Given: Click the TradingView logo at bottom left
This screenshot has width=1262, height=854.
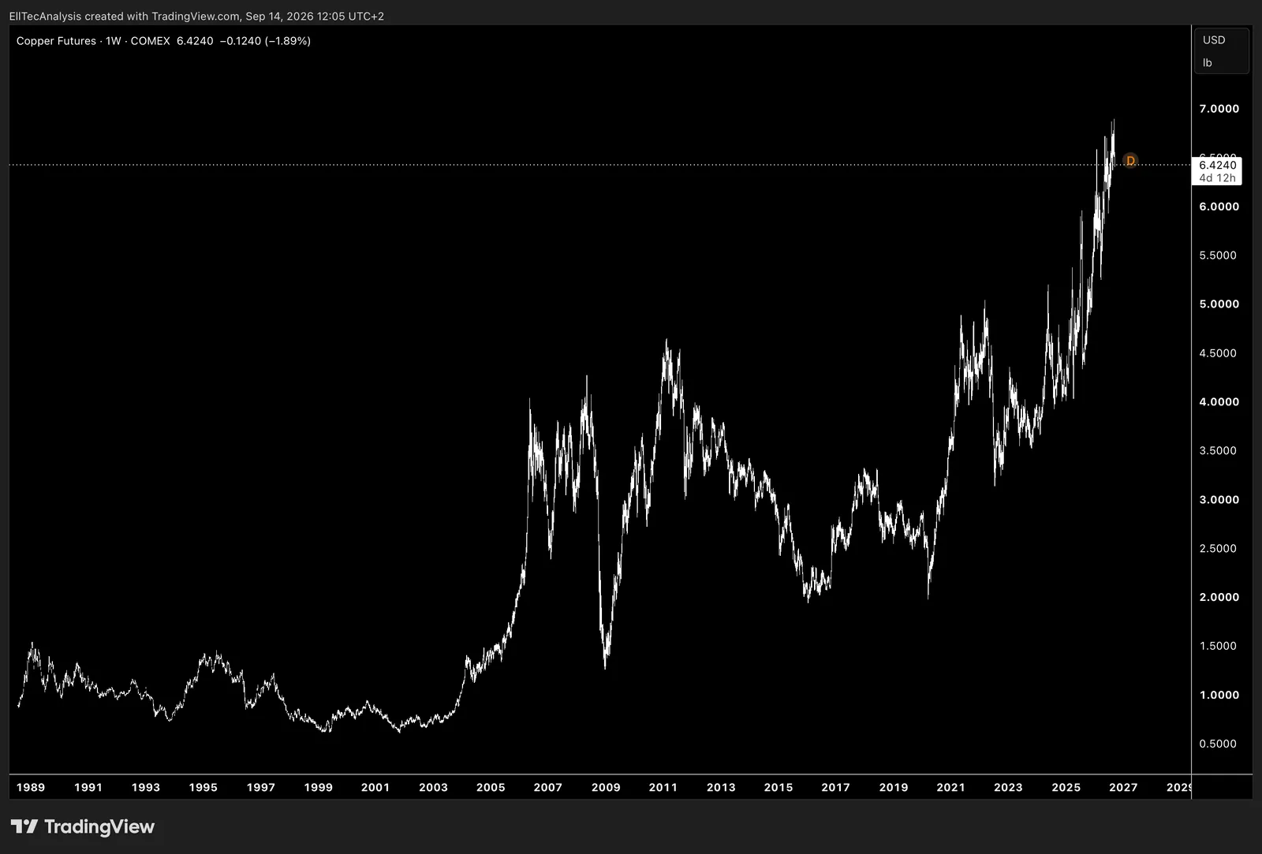Looking at the screenshot, I should click(83, 826).
